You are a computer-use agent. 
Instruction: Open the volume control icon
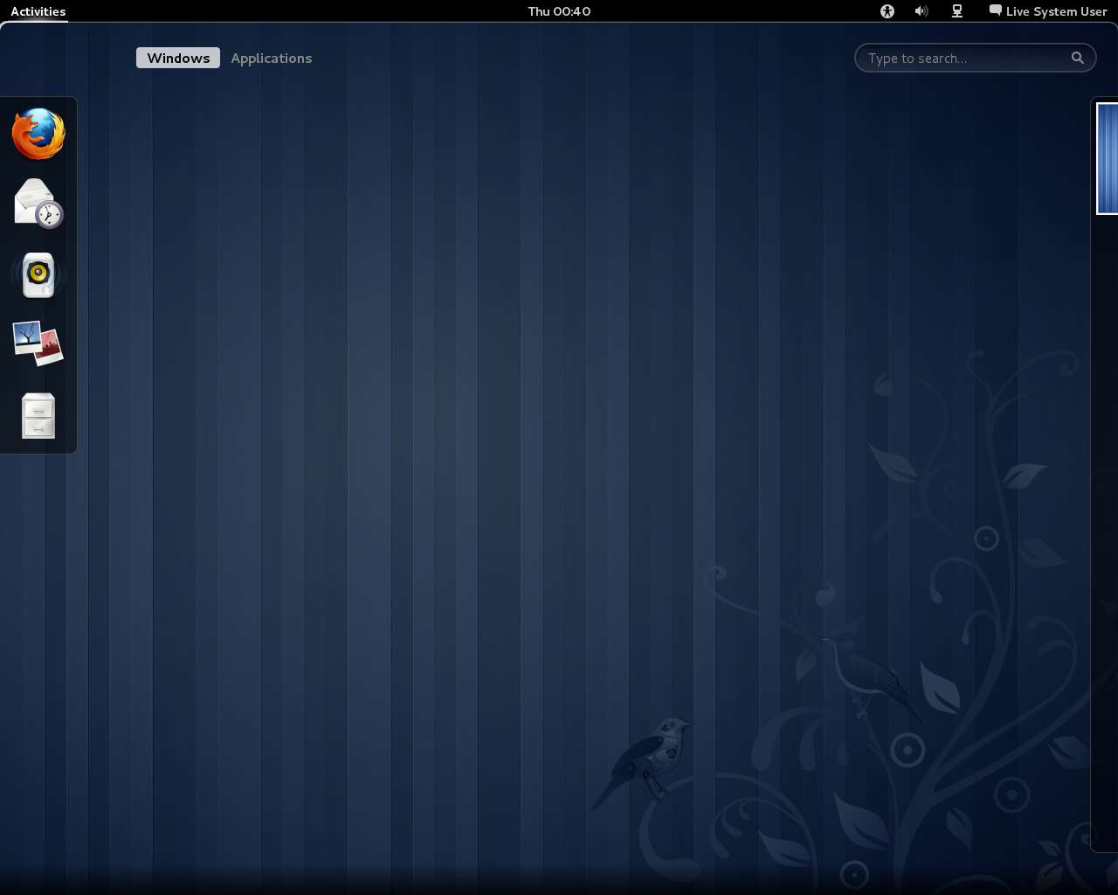tap(921, 11)
